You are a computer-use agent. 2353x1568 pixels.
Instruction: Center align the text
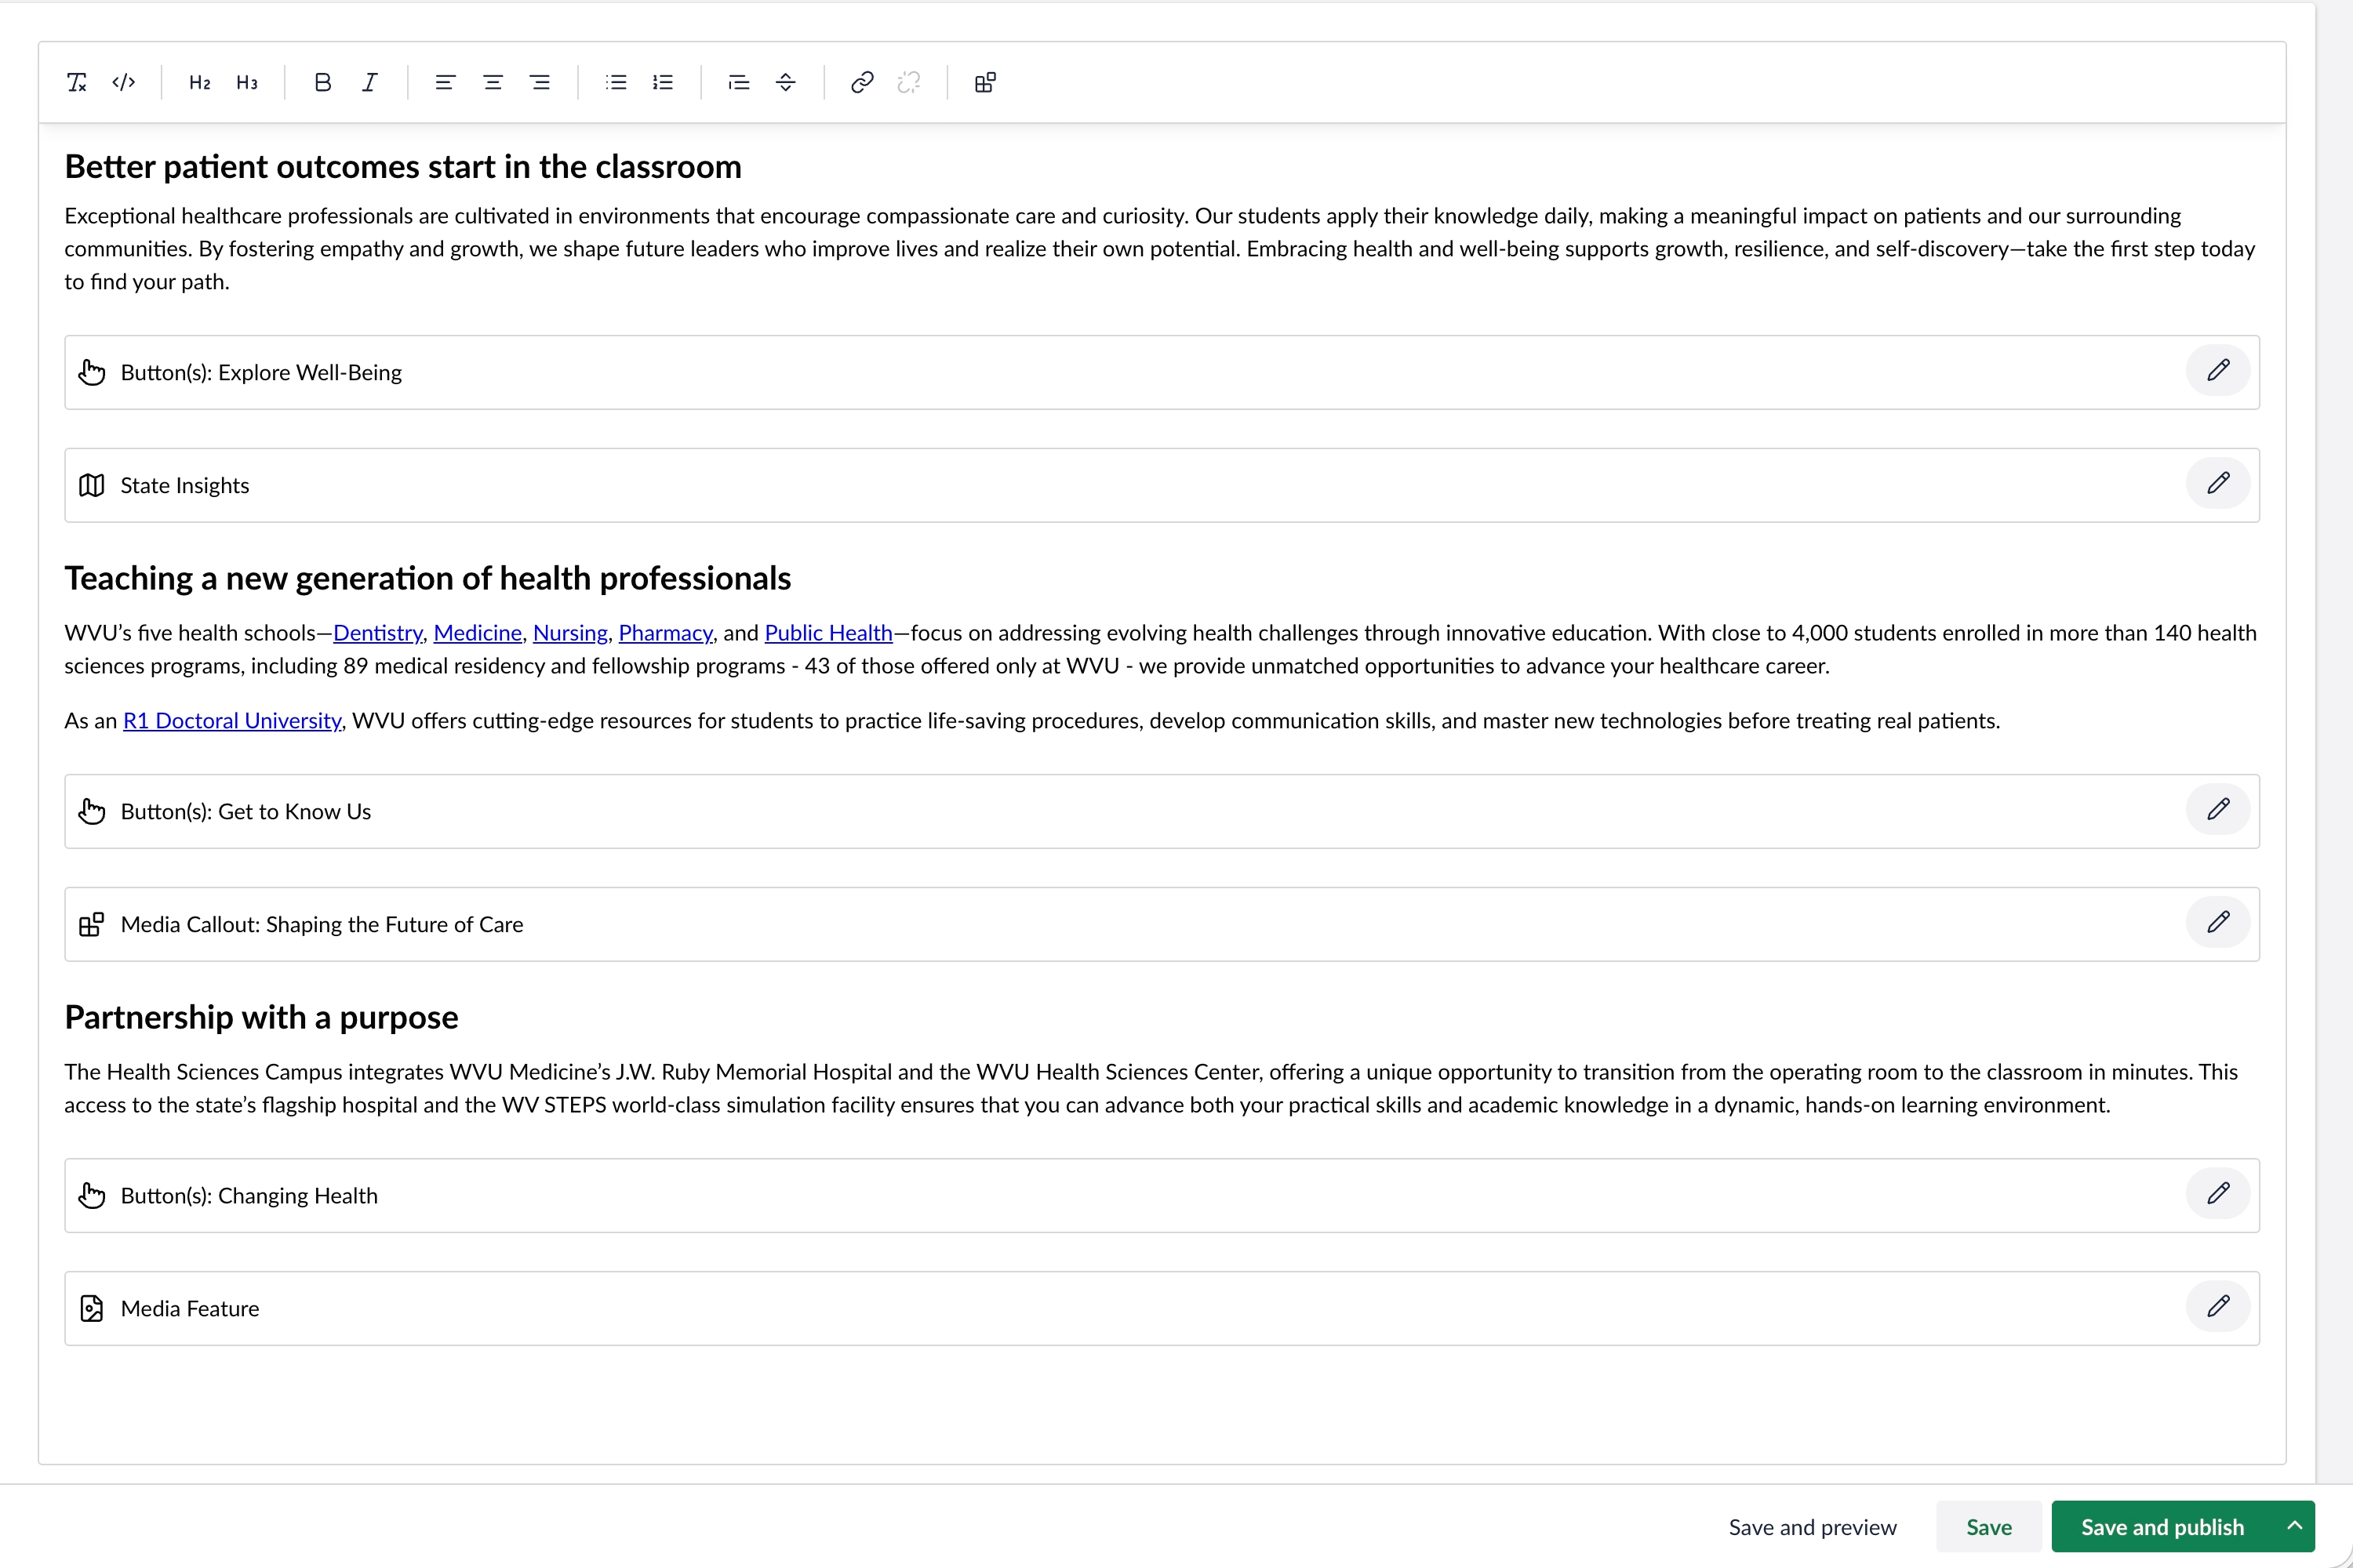[x=493, y=82]
